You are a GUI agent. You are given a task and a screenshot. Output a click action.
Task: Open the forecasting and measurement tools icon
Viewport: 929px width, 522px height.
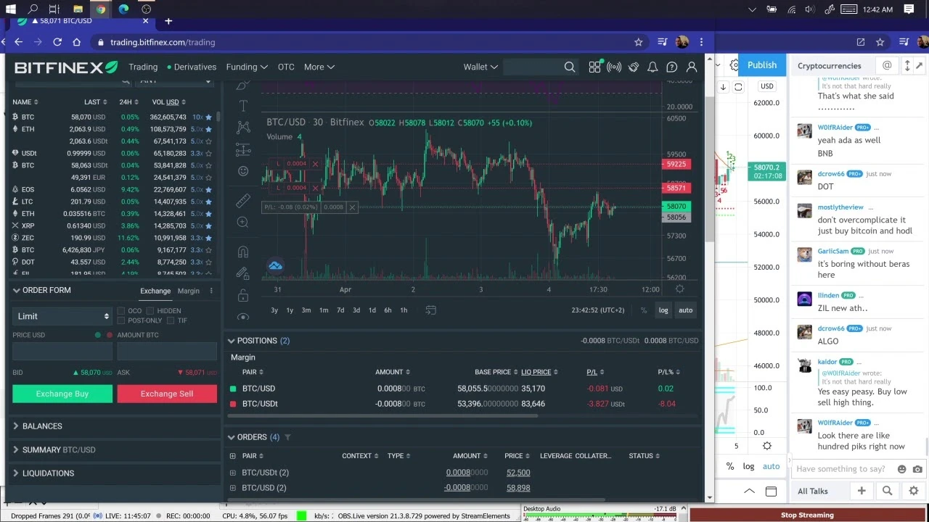click(243, 149)
